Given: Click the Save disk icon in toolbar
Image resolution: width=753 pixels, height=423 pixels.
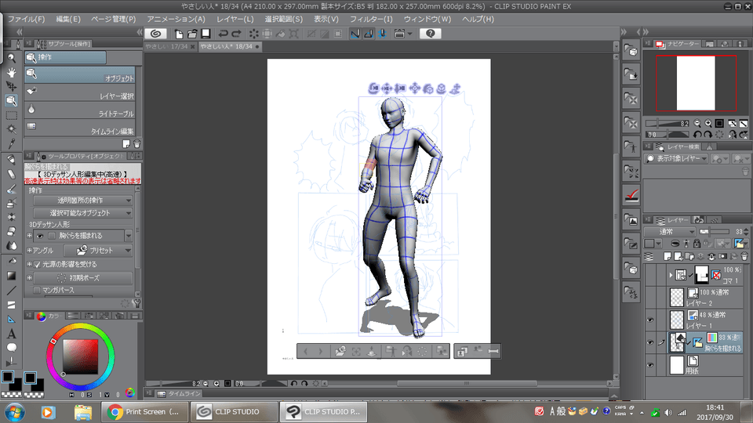Looking at the screenshot, I should tap(206, 34).
